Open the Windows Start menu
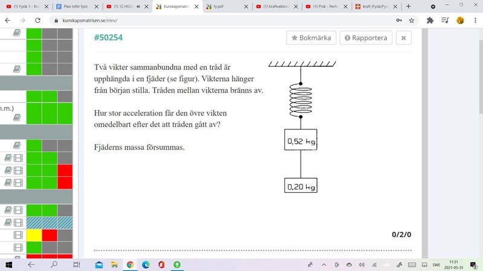Viewport: 483px width, 271px height. [x=8, y=264]
